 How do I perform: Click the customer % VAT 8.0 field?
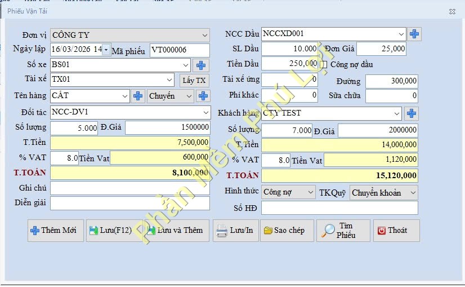[x=276, y=161]
